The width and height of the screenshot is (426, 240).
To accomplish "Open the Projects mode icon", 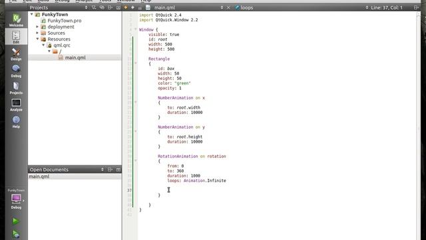I will tap(16, 87).
